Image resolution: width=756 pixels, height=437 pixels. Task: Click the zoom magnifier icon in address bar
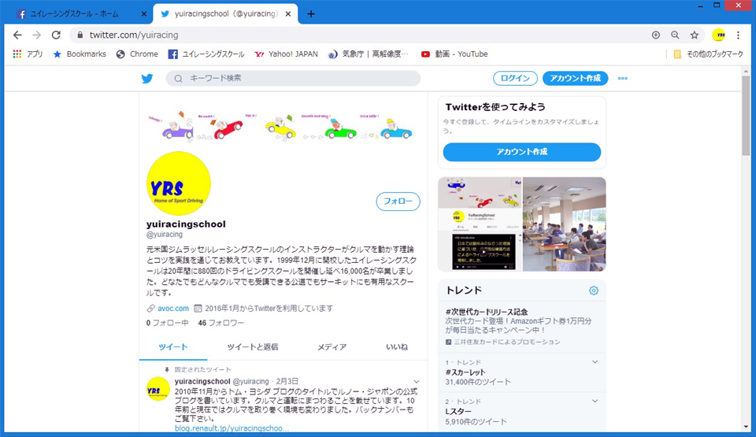pos(675,35)
